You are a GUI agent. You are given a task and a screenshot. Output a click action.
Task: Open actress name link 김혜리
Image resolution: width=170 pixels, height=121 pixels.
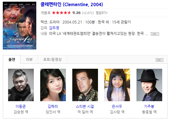(53, 106)
